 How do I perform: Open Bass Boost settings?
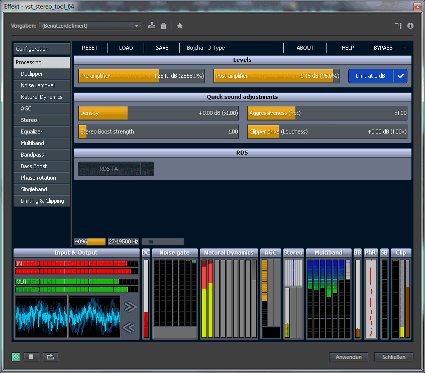pos(42,166)
